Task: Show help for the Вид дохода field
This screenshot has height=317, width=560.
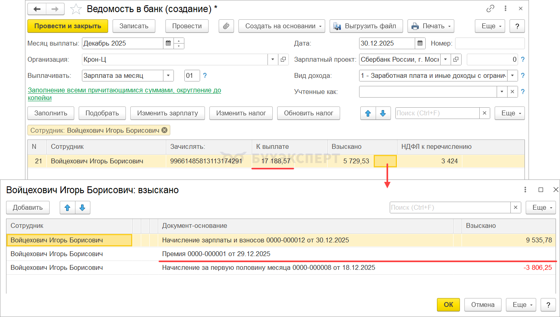Action: [x=523, y=75]
